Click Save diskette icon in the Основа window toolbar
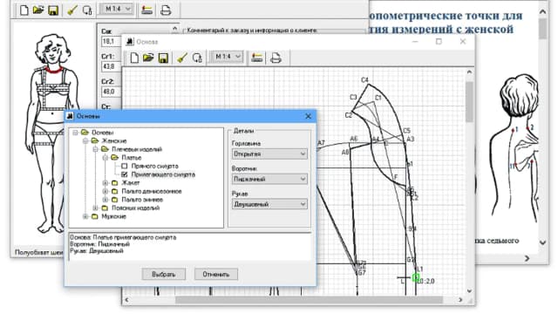The image size is (558, 314). pos(163,58)
